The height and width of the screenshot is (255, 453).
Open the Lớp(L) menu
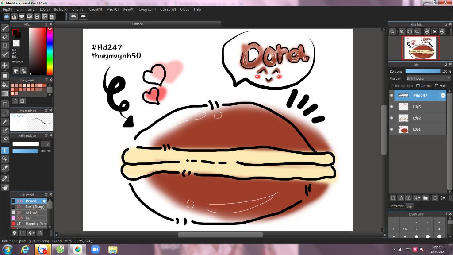tap(45, 9)
